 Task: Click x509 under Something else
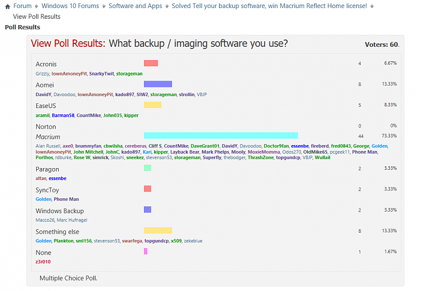[x=176, y=241]
